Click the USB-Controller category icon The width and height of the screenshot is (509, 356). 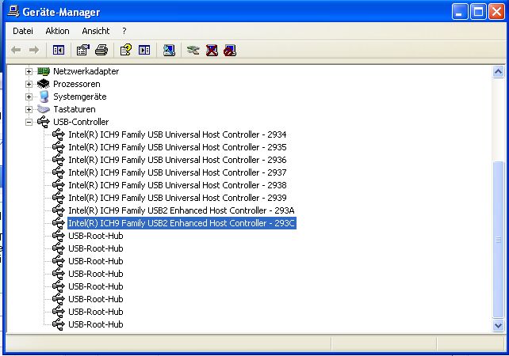(43, 122)
